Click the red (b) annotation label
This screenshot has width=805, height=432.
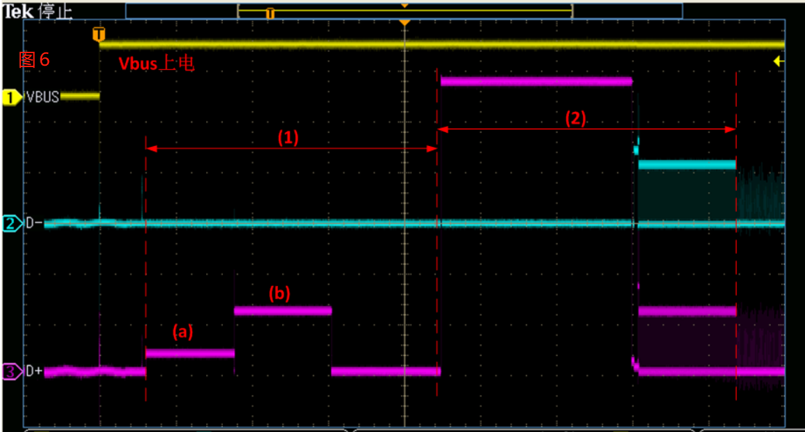pos(280,293)
